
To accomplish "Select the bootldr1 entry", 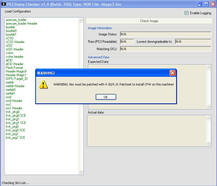I will pos(11,35).
